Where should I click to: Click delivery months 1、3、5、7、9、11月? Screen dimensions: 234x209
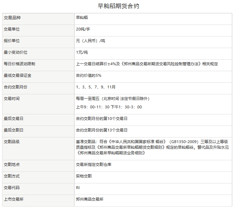pyautogui.click(x=95, y=87)
